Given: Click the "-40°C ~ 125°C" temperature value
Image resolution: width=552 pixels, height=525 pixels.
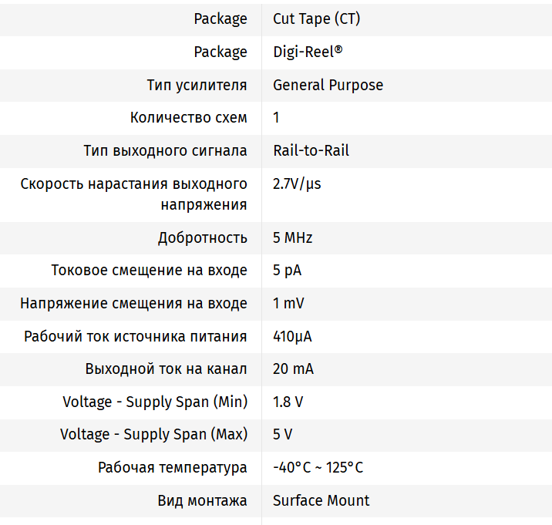Looking at the screenshot, I should [x=318, y=468].
